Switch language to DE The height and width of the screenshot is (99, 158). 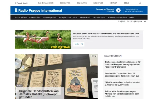[124, 21]
